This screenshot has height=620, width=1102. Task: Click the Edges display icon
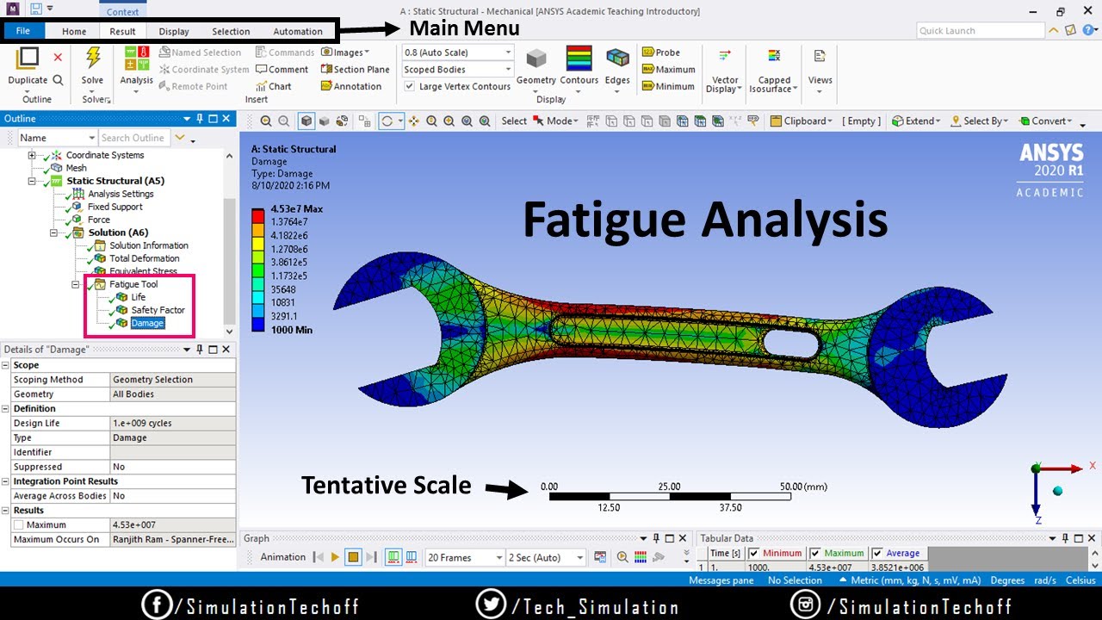[x=617, y=59]
